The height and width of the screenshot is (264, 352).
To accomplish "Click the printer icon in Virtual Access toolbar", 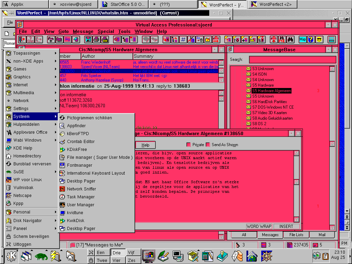I will (97, 40).
